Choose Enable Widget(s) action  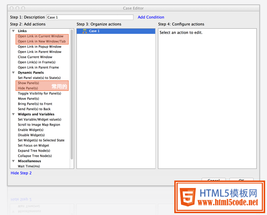click(30, 130)
